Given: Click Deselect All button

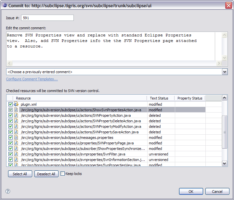Looking at the screenshot, I should coord(46,174).
